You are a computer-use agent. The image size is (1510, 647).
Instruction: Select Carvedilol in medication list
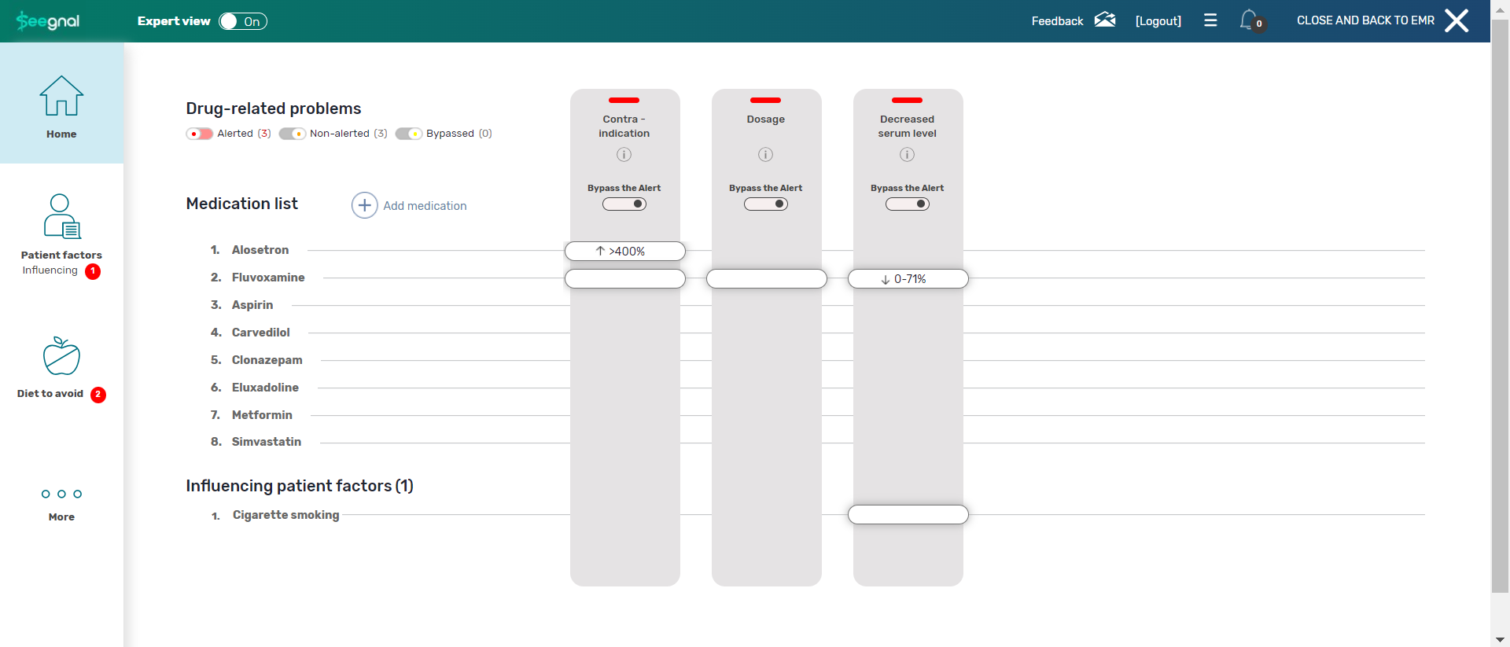point(261,333)
